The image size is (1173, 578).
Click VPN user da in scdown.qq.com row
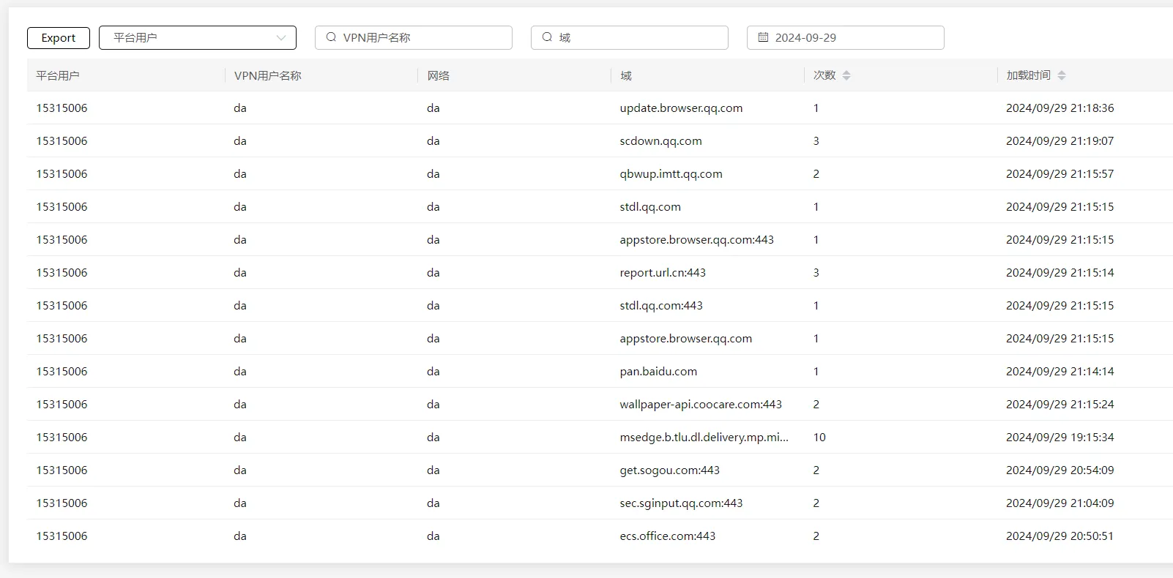pyautogui.click(x=240, y=141)
